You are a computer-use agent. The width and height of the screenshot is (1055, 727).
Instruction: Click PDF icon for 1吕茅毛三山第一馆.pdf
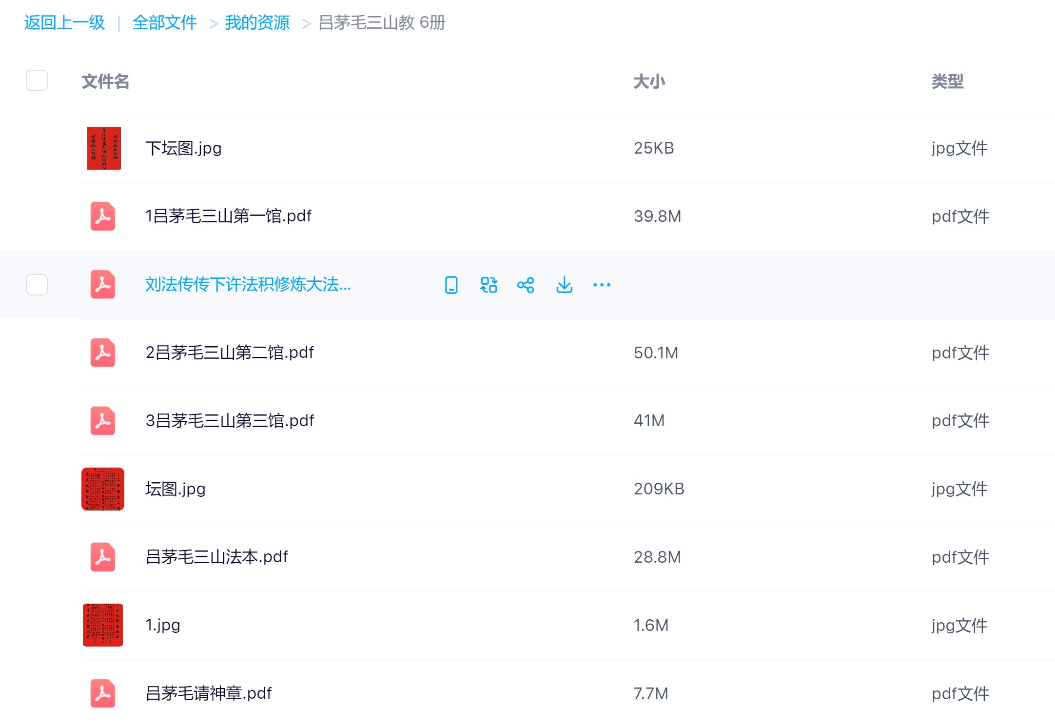click(x=103, y=216)
